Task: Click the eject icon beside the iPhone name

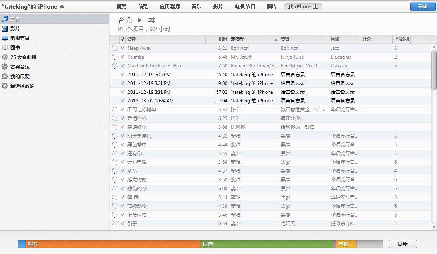Action: point(62,7)
